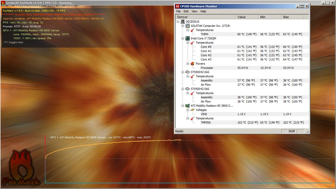Click the '60 °C (140 °F)' THRM value
The height and width of the screenshot is (189, 336).
coord(247,34)
